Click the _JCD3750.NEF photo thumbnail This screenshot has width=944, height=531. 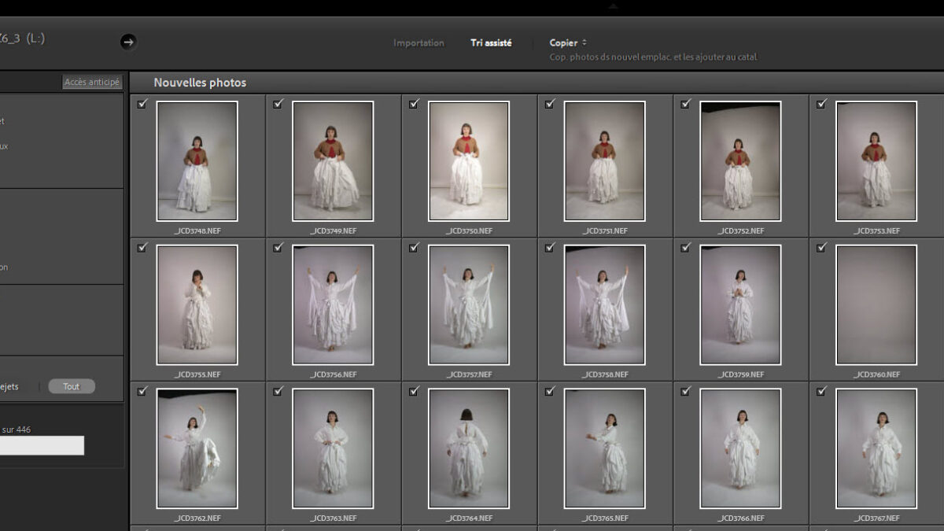pyautogui.click(x=469, y=160)
